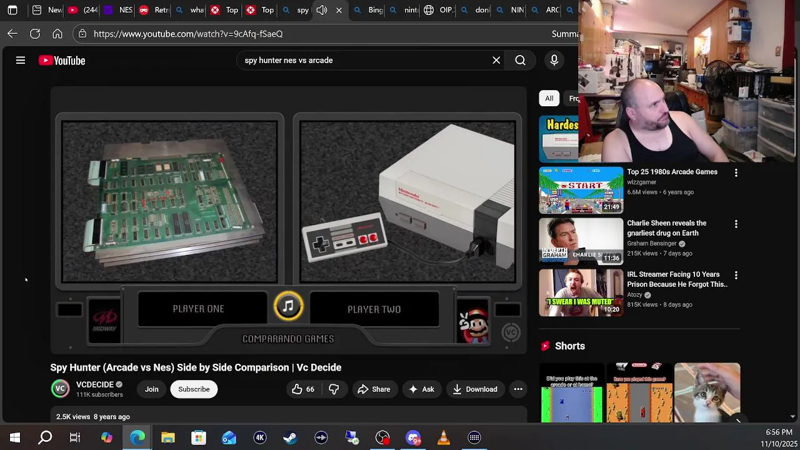The height and width of the screenshot is (450, 800).
Task: Switch to the 'New' tab
Action: [x=47, y=10]
